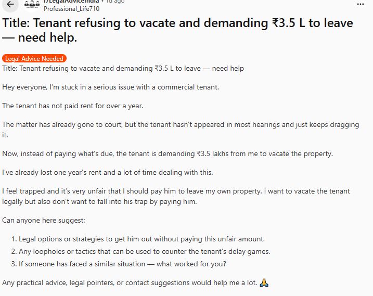The height and width of the screenshot is (296, 373).
Task: Open the subreddit avatar icon
Action: (x=33, y=5)
